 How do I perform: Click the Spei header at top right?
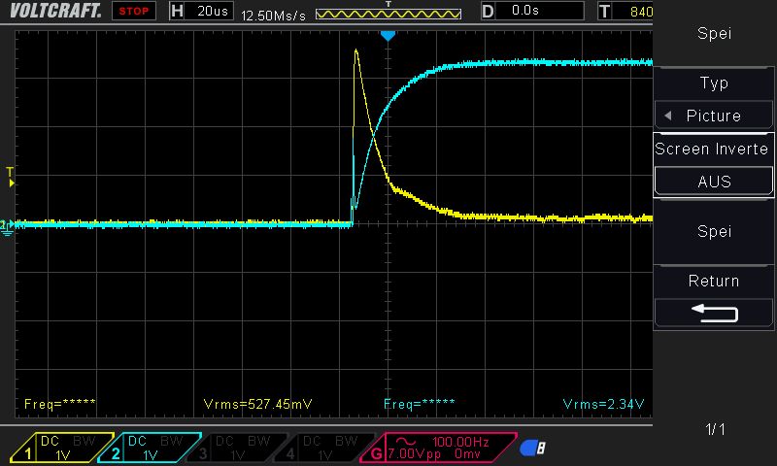click(x=714, y=33)
